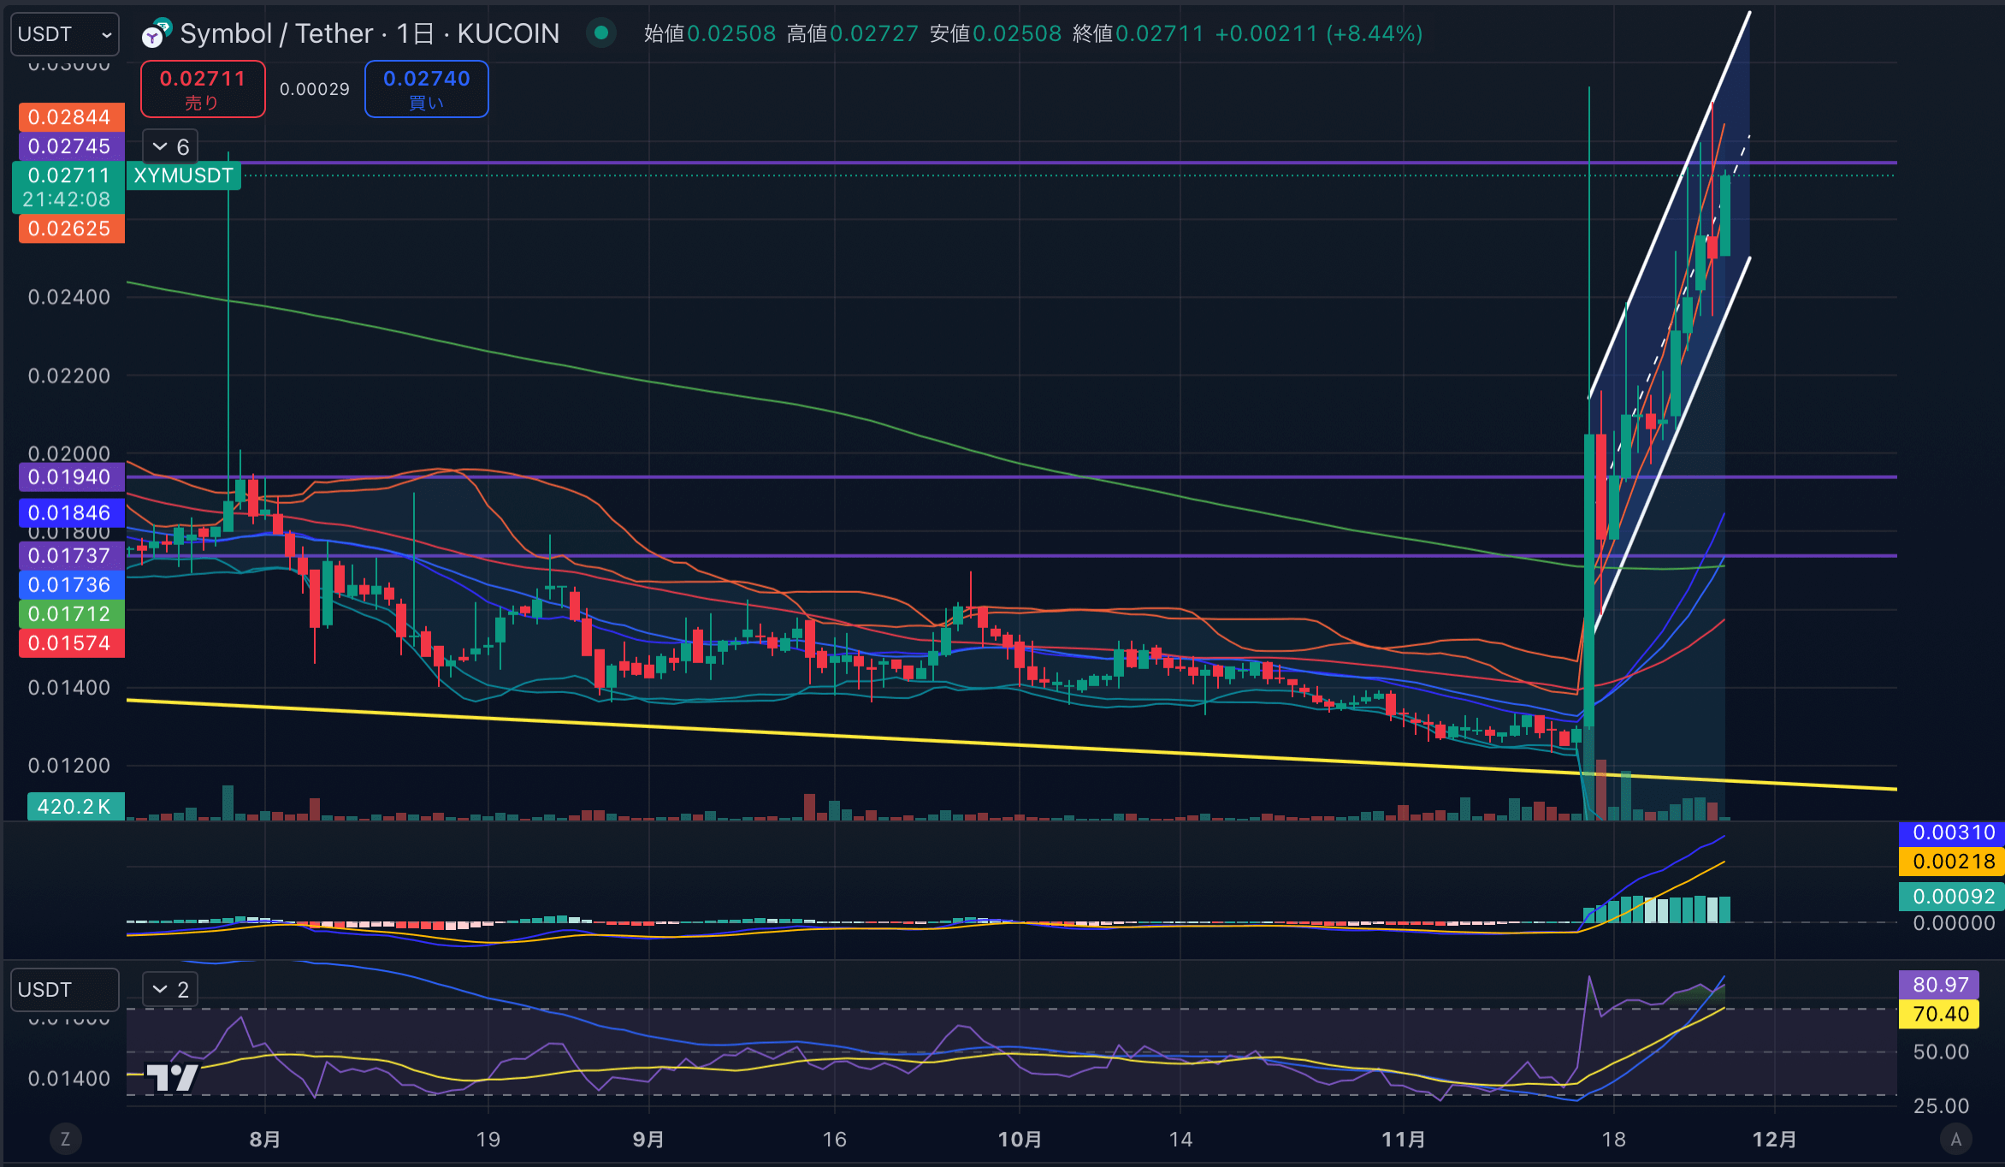The width and height of the screenshot is (2005, 1167).
Task: Click the high value 高値0.02727 text
Action: click(x=852, y=33)
